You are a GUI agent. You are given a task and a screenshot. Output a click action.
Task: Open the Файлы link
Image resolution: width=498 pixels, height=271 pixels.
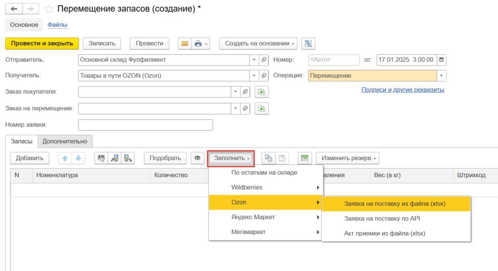(57, 25)
